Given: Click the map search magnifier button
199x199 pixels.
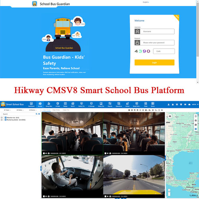Looking at the screenshot, I should click(x=170, y=116).
